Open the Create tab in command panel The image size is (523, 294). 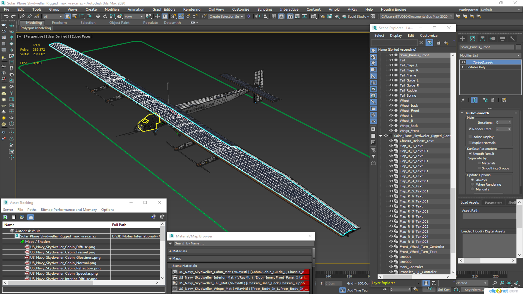[x=463, y=39]
